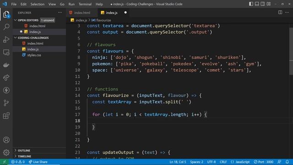Expand the Outline section
The width and height of the screenshot is (293, 165).
[24, 150]
